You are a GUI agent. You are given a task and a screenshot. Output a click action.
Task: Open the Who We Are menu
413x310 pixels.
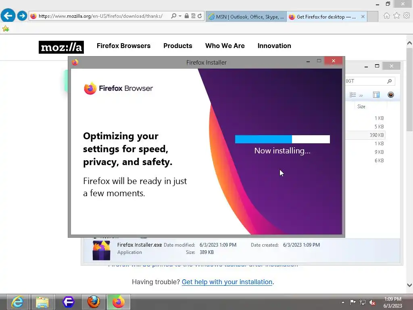click(x=225, y=46)
